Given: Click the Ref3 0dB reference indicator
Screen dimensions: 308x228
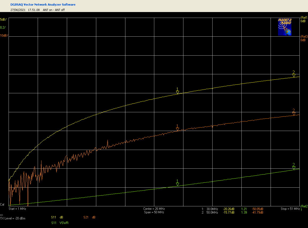Looking at the screenshot, I should tap(304, 38).
